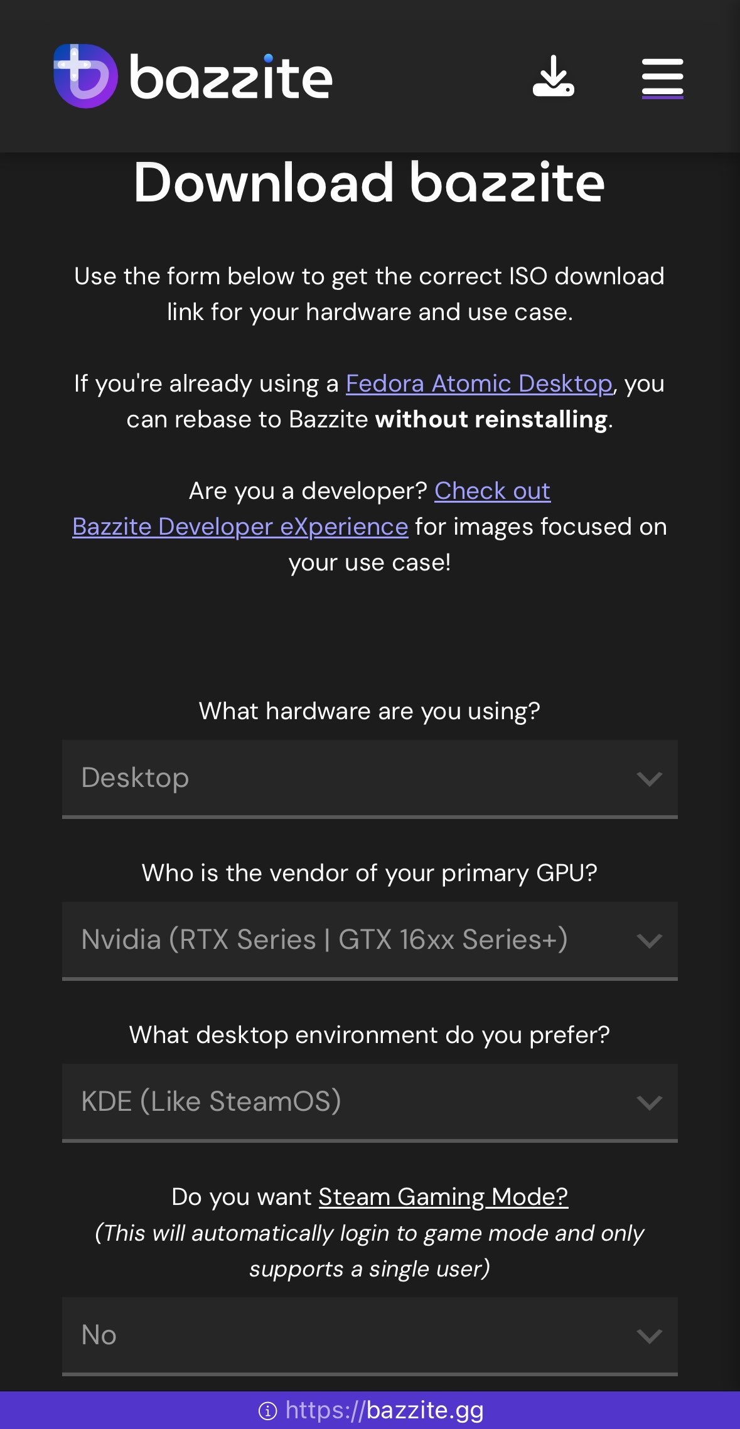Expand the GPU vendor dropdown showing Nvidia
This screenshot has width=740, height=1429.
pyautogui.click(x=370, y=941)
